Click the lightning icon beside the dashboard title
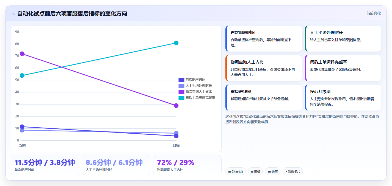Screen dimensions: 392x186 pos(13,13)
